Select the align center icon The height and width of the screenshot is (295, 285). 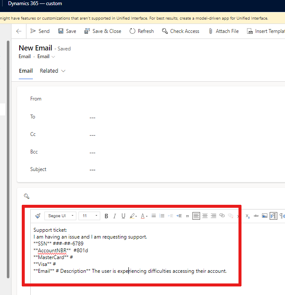205,216
